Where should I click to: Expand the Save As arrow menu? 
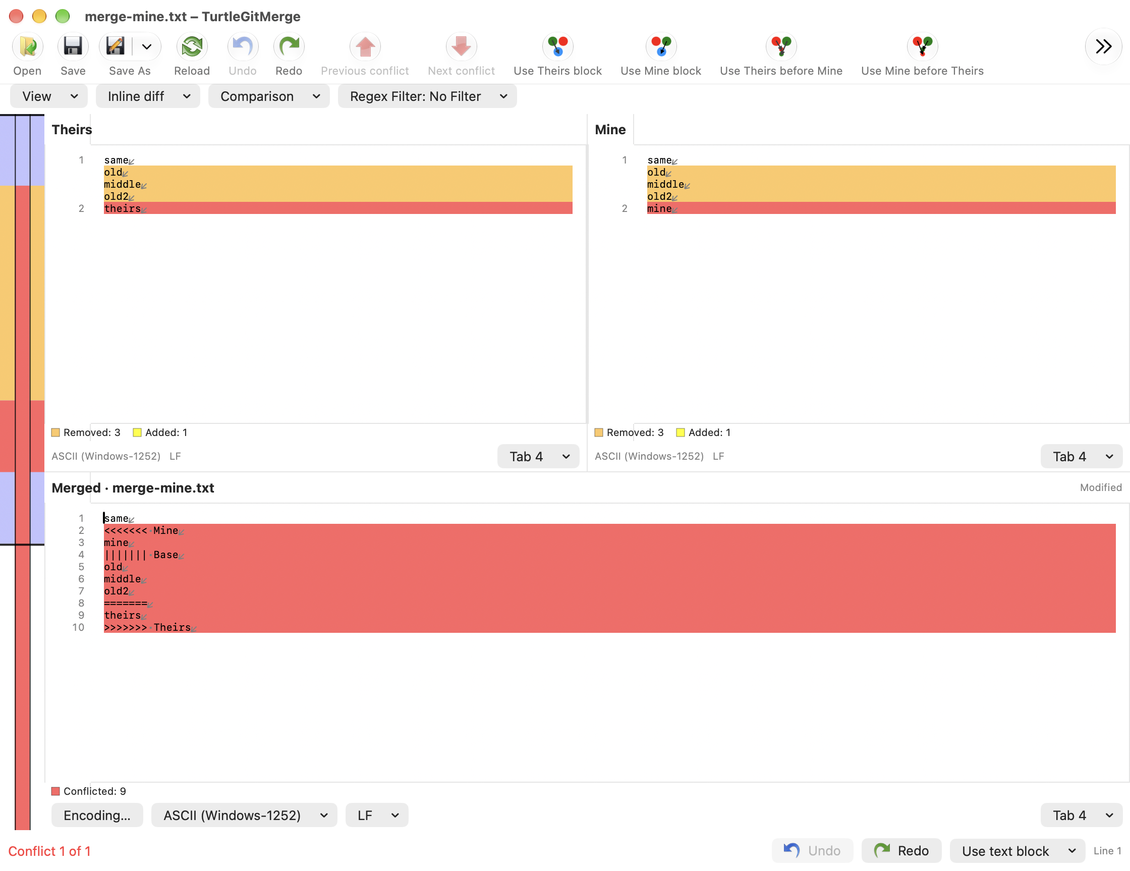[147, 47]
